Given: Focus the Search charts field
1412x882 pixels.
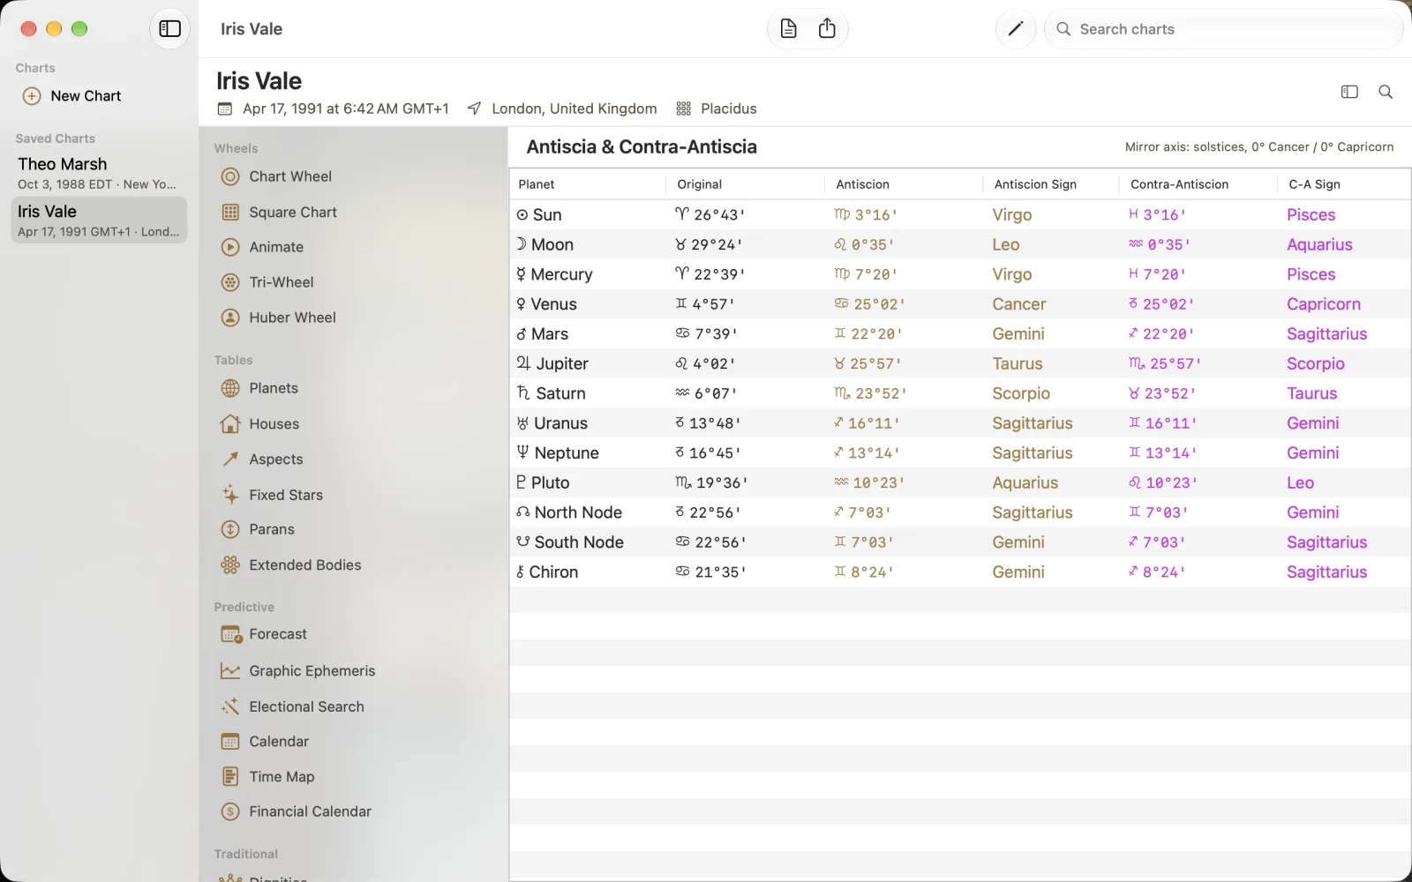Looking at the screenshot, I should 1223,29.
